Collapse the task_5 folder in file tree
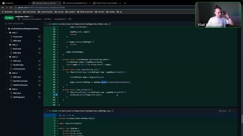Screen dimensions: 243x136 [7, 89]
